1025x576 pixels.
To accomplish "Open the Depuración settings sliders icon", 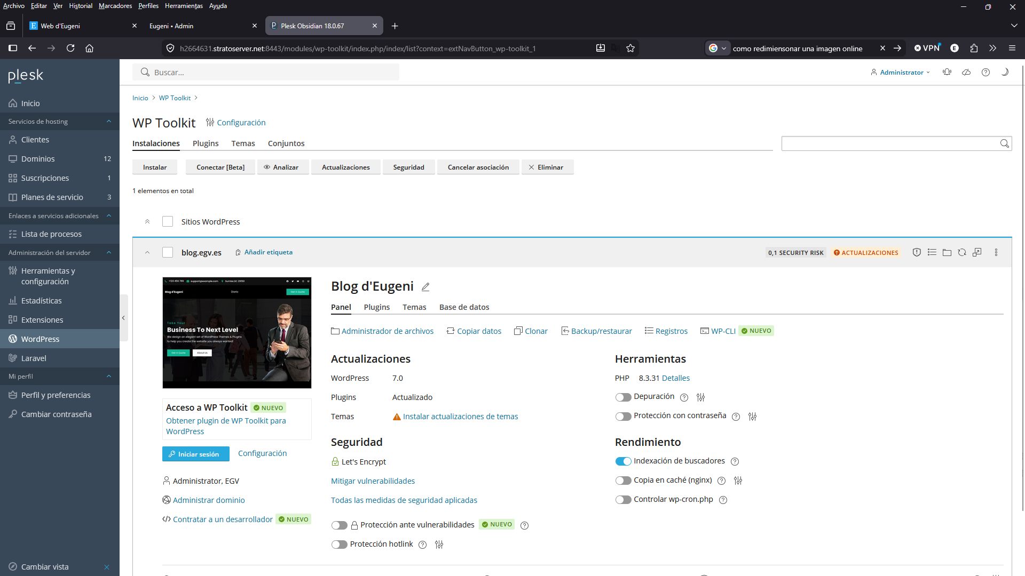I will click(700, 397).
